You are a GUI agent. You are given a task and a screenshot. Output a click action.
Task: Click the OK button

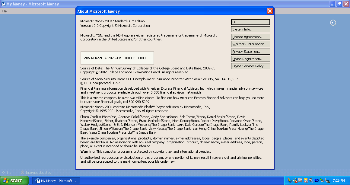click(x=250, y=22)
